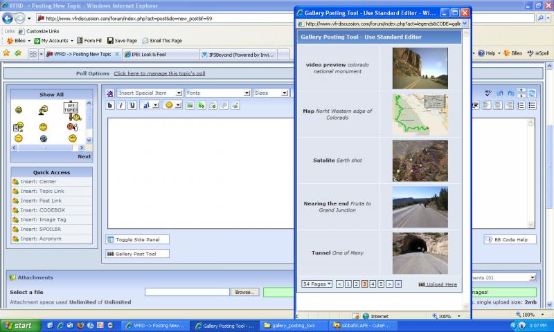Open the Sizes dropdown
Screen dimensions: 554x332
[271, 93]
